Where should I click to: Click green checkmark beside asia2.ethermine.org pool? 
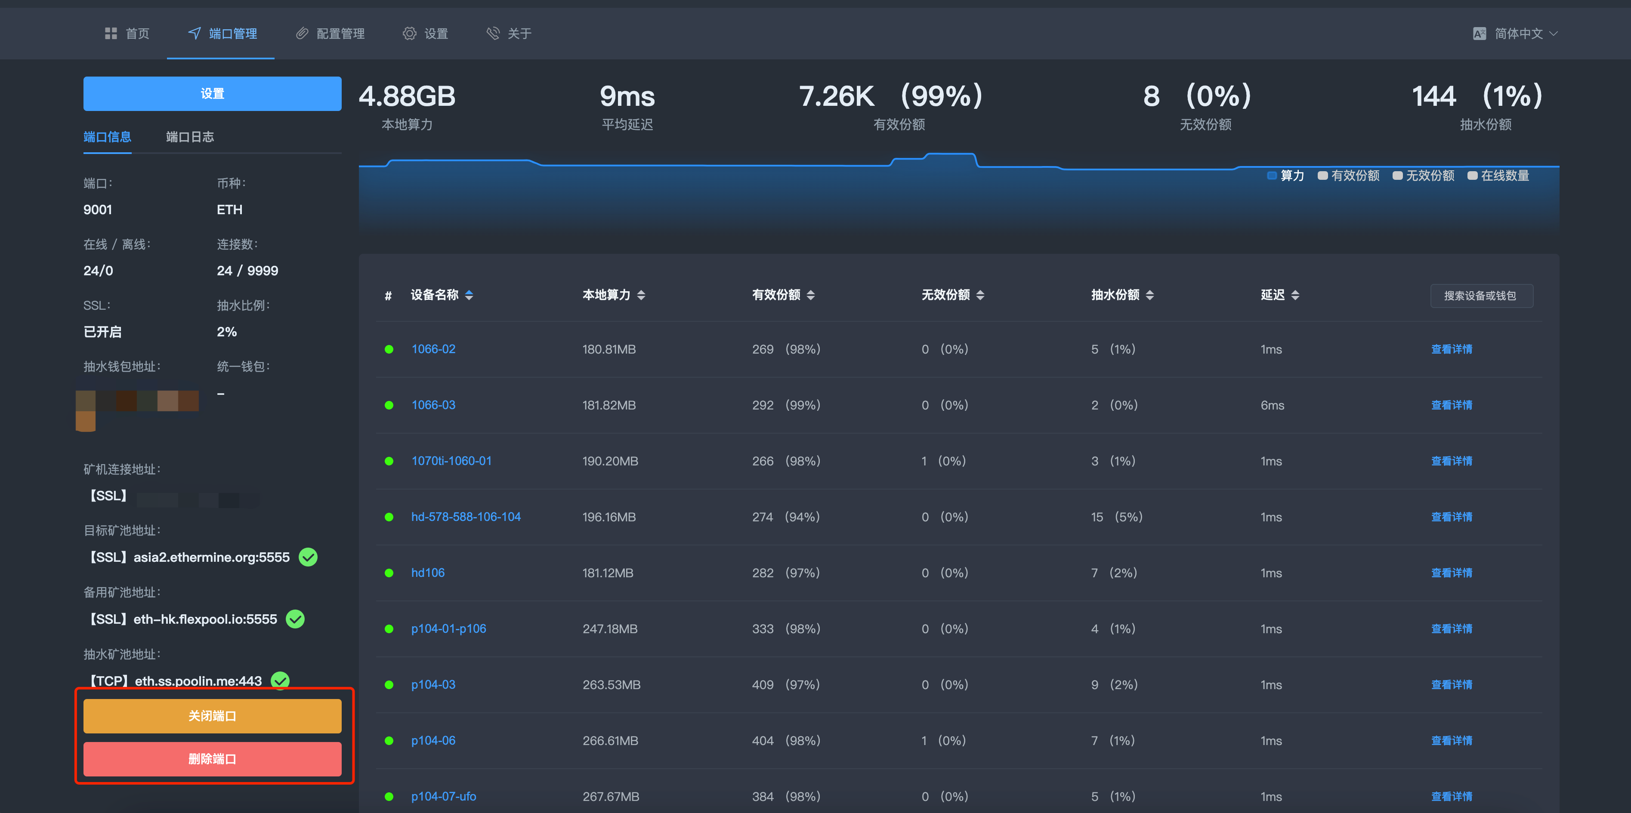pyautogui.click(x=309, y=557)
